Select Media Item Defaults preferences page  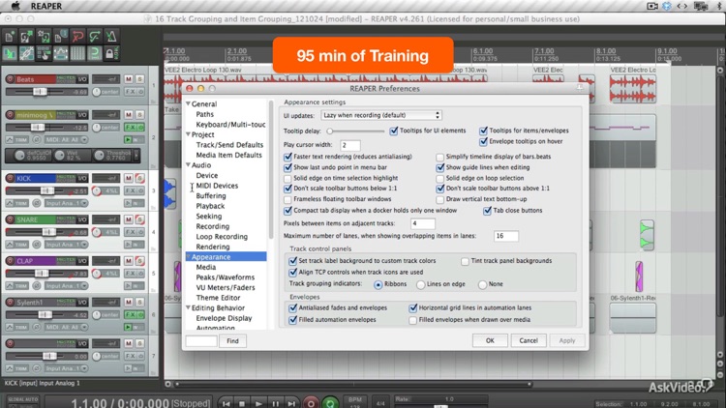pos(228,155)
